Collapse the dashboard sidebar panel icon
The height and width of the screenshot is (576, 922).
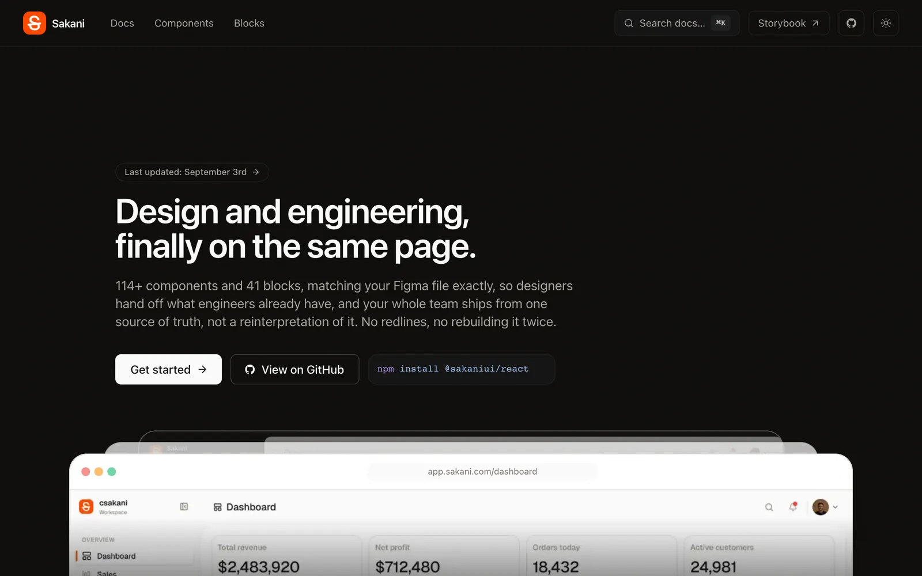tap(184, 507)
